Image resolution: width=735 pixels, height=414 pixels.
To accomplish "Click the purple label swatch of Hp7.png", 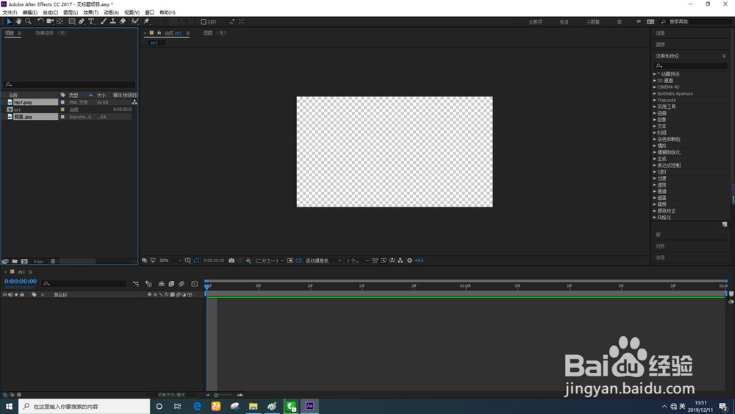I will pyautogui.click(x=62, y=102).
